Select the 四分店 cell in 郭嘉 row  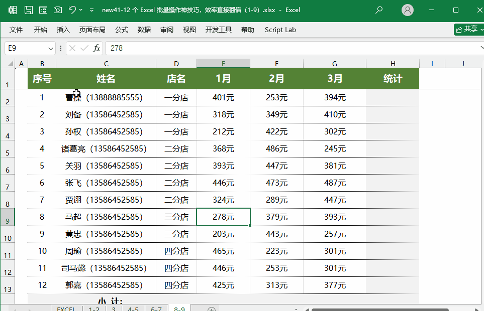[176, 285]
